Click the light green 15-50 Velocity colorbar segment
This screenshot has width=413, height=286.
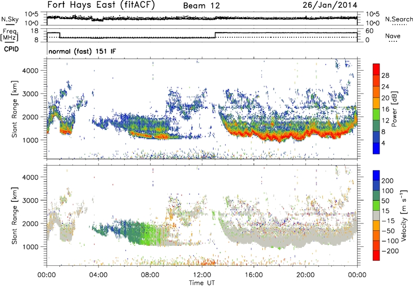click(376, 205)
